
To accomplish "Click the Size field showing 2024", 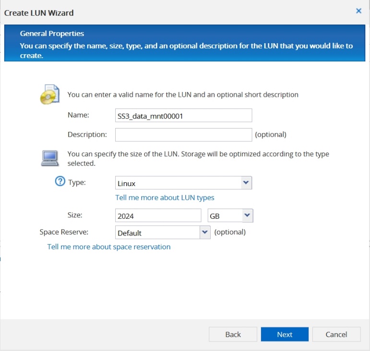I will pos(158,216).
